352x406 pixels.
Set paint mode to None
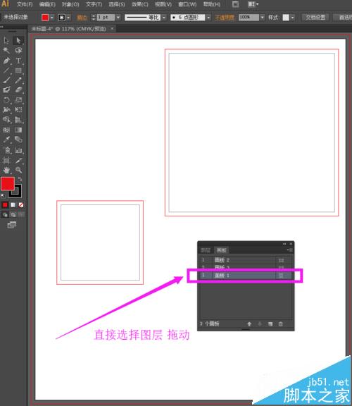(21, 205)
